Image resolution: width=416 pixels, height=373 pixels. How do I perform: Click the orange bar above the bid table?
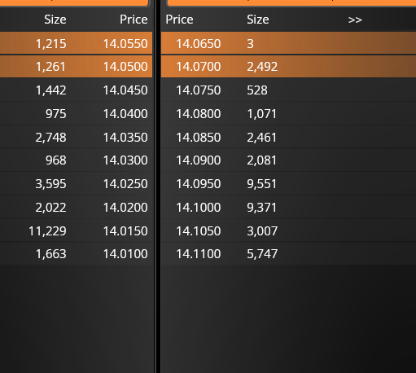pyautogui.click(x=75, y=2)
